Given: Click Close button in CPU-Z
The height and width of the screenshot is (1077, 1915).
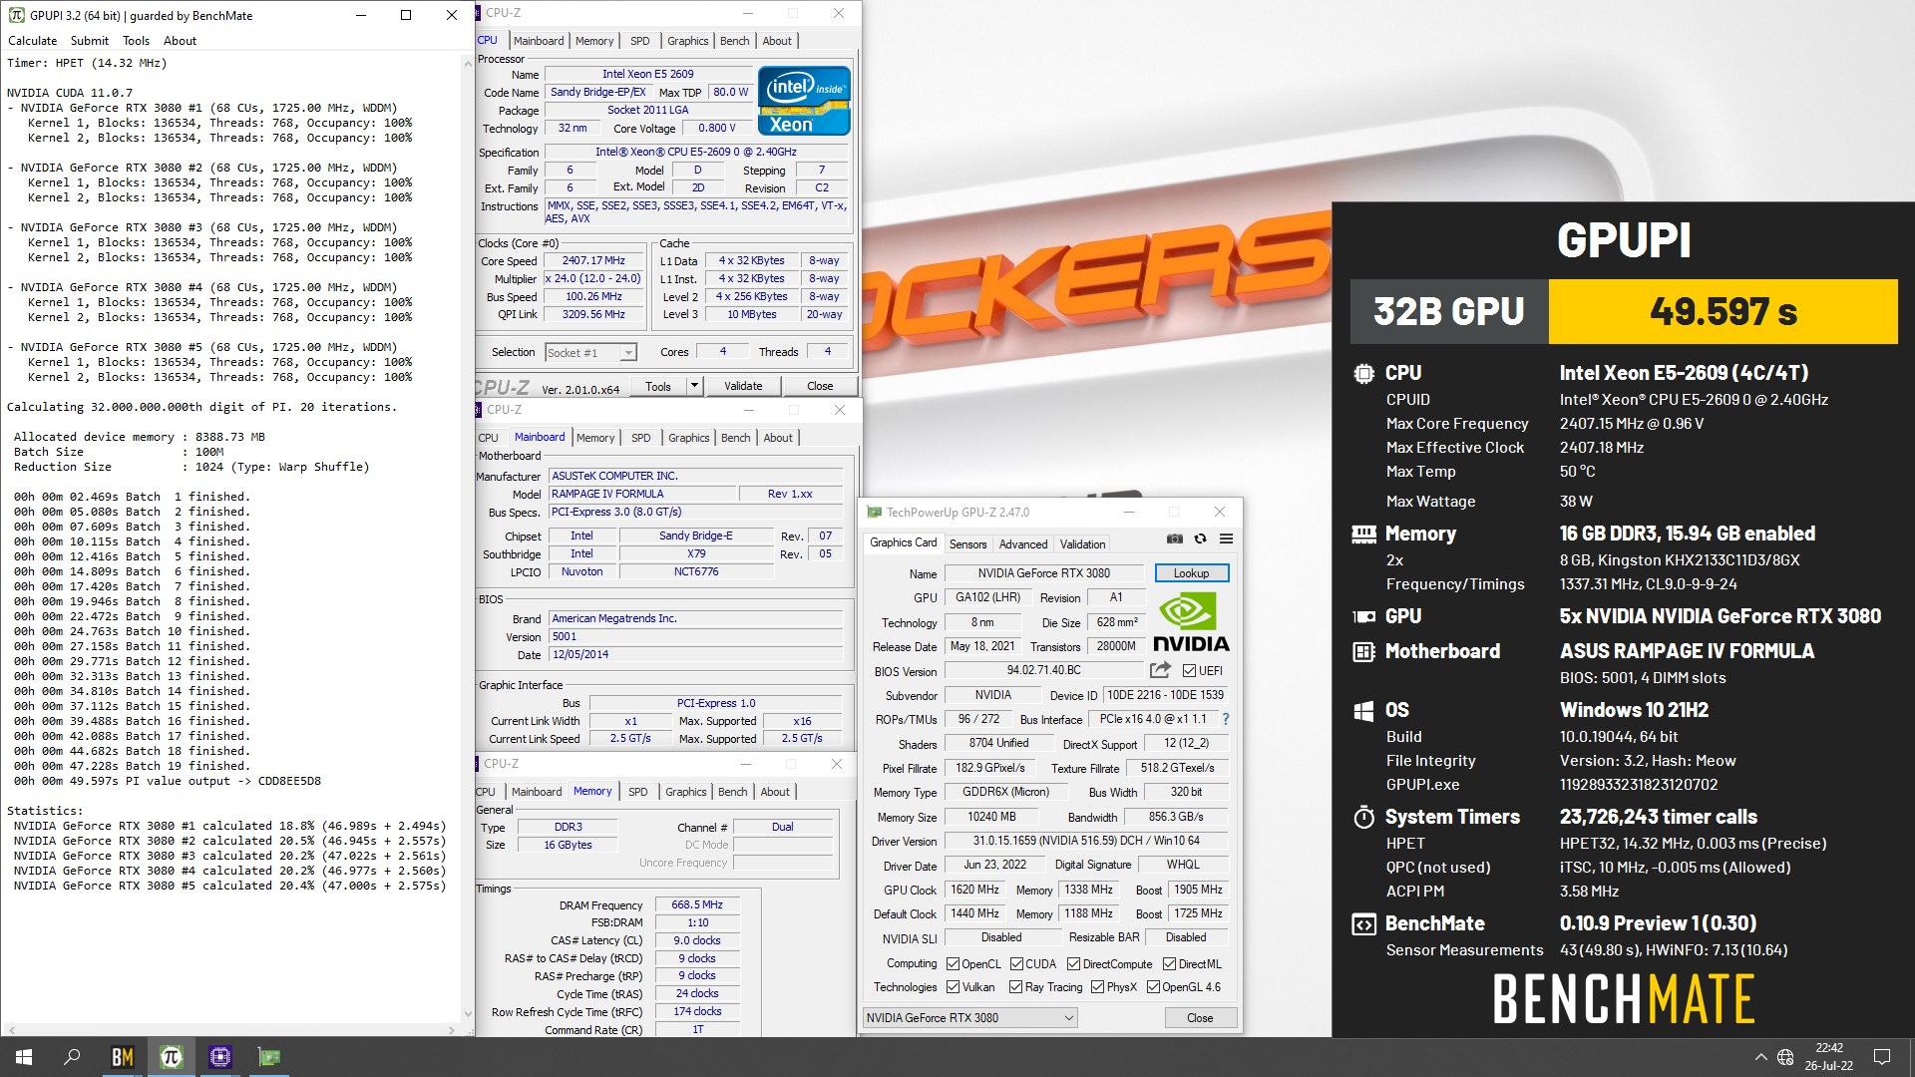Looking at the screenshot, I should tap(820, 386).
